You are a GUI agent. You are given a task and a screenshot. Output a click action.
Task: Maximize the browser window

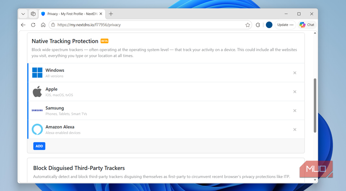point(299,14)
